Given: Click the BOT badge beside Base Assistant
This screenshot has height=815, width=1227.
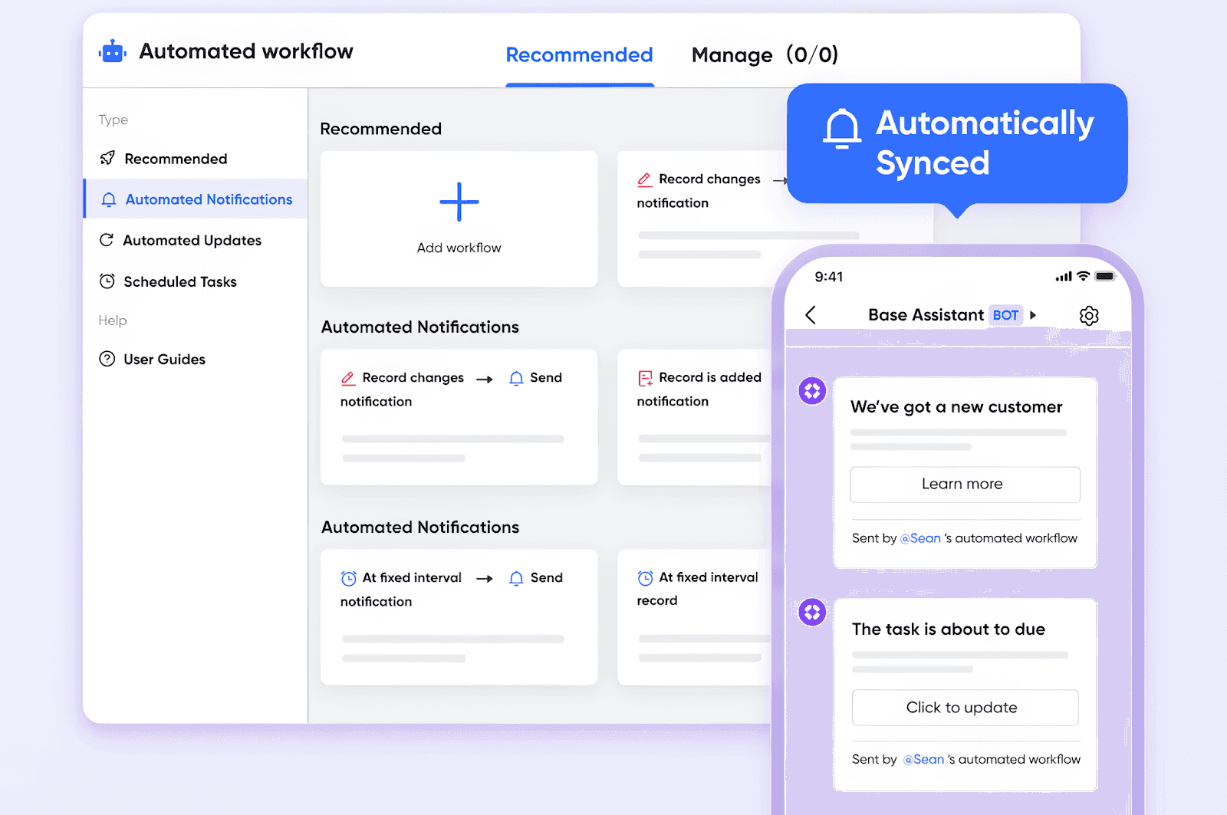Looking at the screenshot, I should (x=1005, y=315).
